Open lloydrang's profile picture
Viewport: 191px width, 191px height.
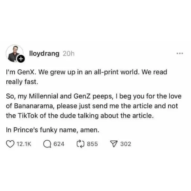point(14,53)
